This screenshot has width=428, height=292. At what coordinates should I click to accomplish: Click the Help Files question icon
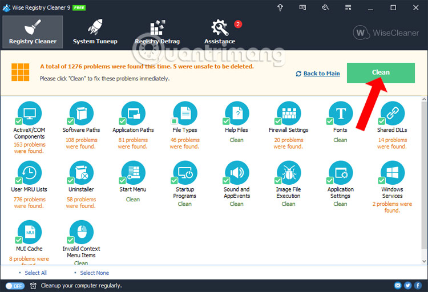(x=237, y=113)
